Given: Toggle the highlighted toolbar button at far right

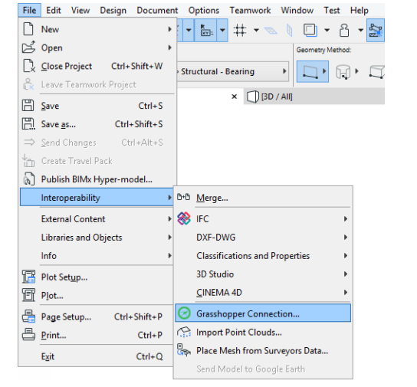Looking at the screenshot, I should [x=376, y=31].
